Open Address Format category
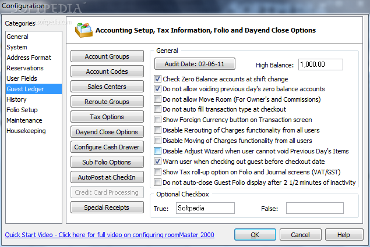Image resolution: width=370 pixels, height=247 pixels. tap(29, 58)
